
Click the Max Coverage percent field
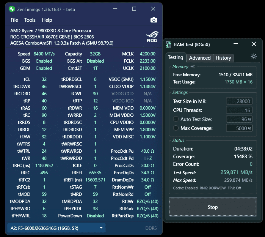(x=239, y=128)
